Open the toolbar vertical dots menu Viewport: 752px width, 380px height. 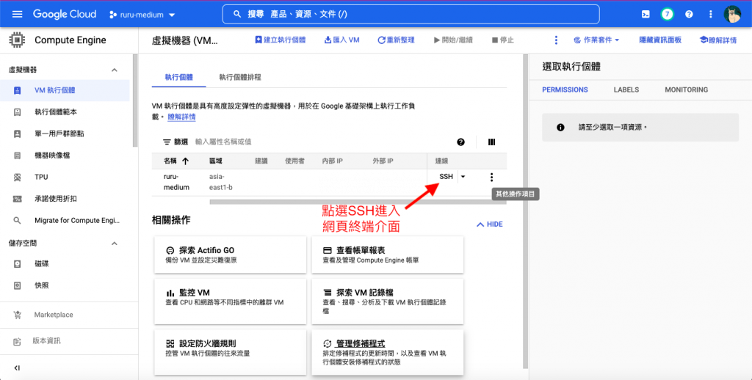coord(556,40)
